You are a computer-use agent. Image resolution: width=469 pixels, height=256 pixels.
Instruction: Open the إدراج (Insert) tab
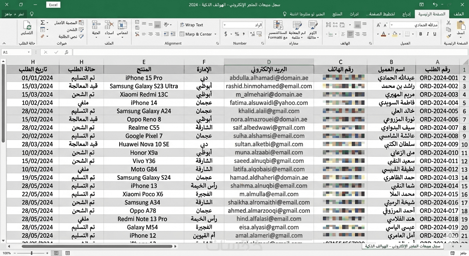click(x=406, y=14)
